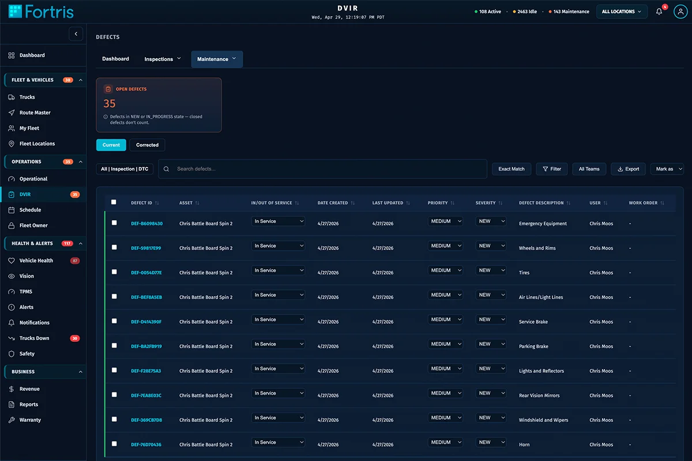
Task: Click the Trucks Down trend icon
Action: point(12,339)
